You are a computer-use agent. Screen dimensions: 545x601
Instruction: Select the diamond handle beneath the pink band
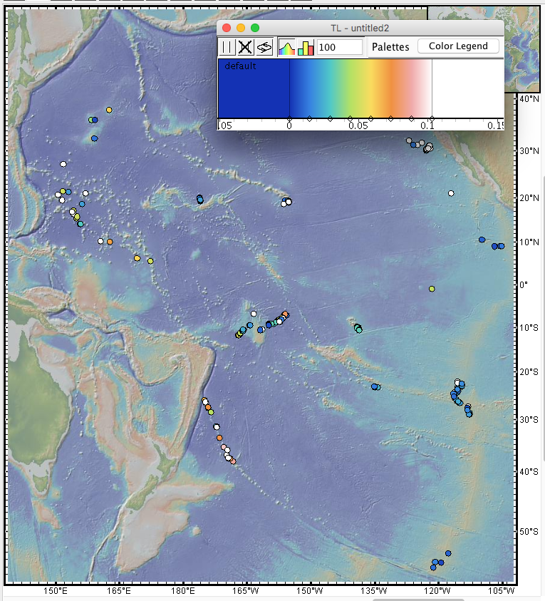411,119
